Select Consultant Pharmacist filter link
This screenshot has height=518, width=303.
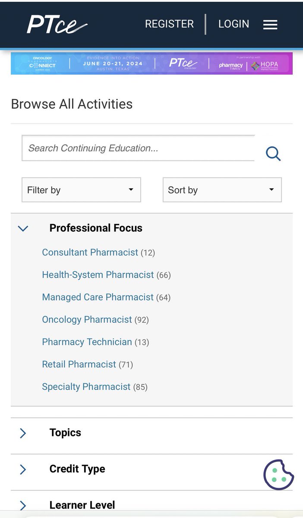coord(90,252)
